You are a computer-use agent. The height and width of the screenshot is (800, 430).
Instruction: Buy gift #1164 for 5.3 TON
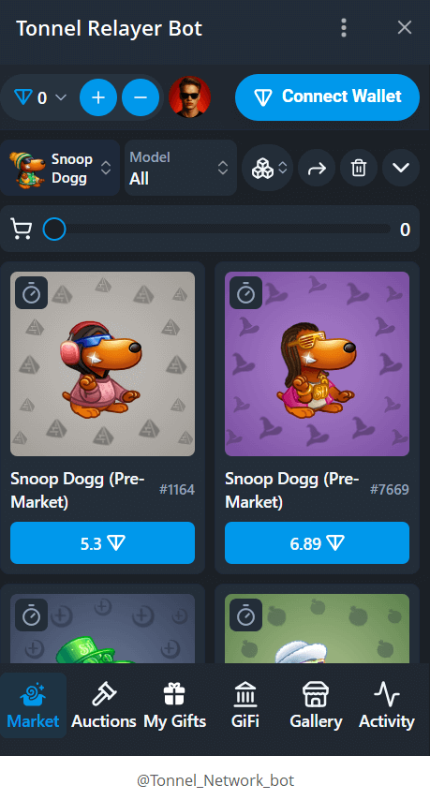[x=102, y=543]
